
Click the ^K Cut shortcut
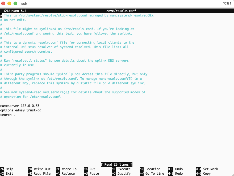pos(90,169)
